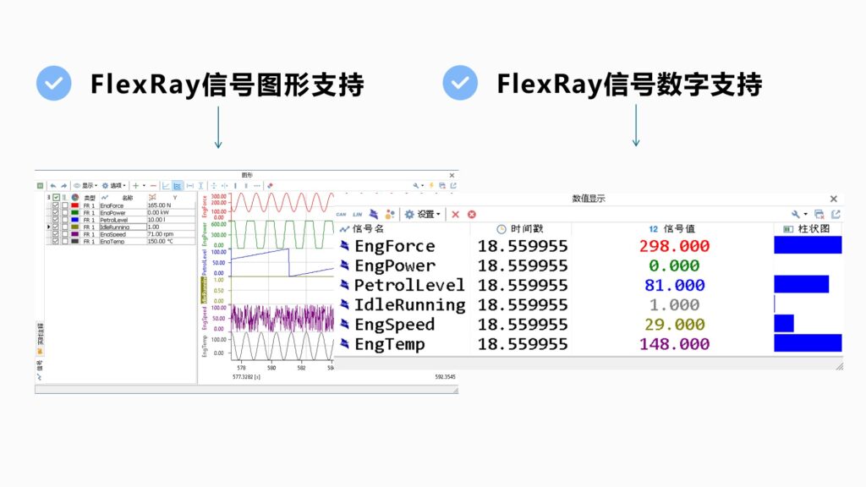
Task: Click the LIN signal filter icon
Action: pos(358,215)
